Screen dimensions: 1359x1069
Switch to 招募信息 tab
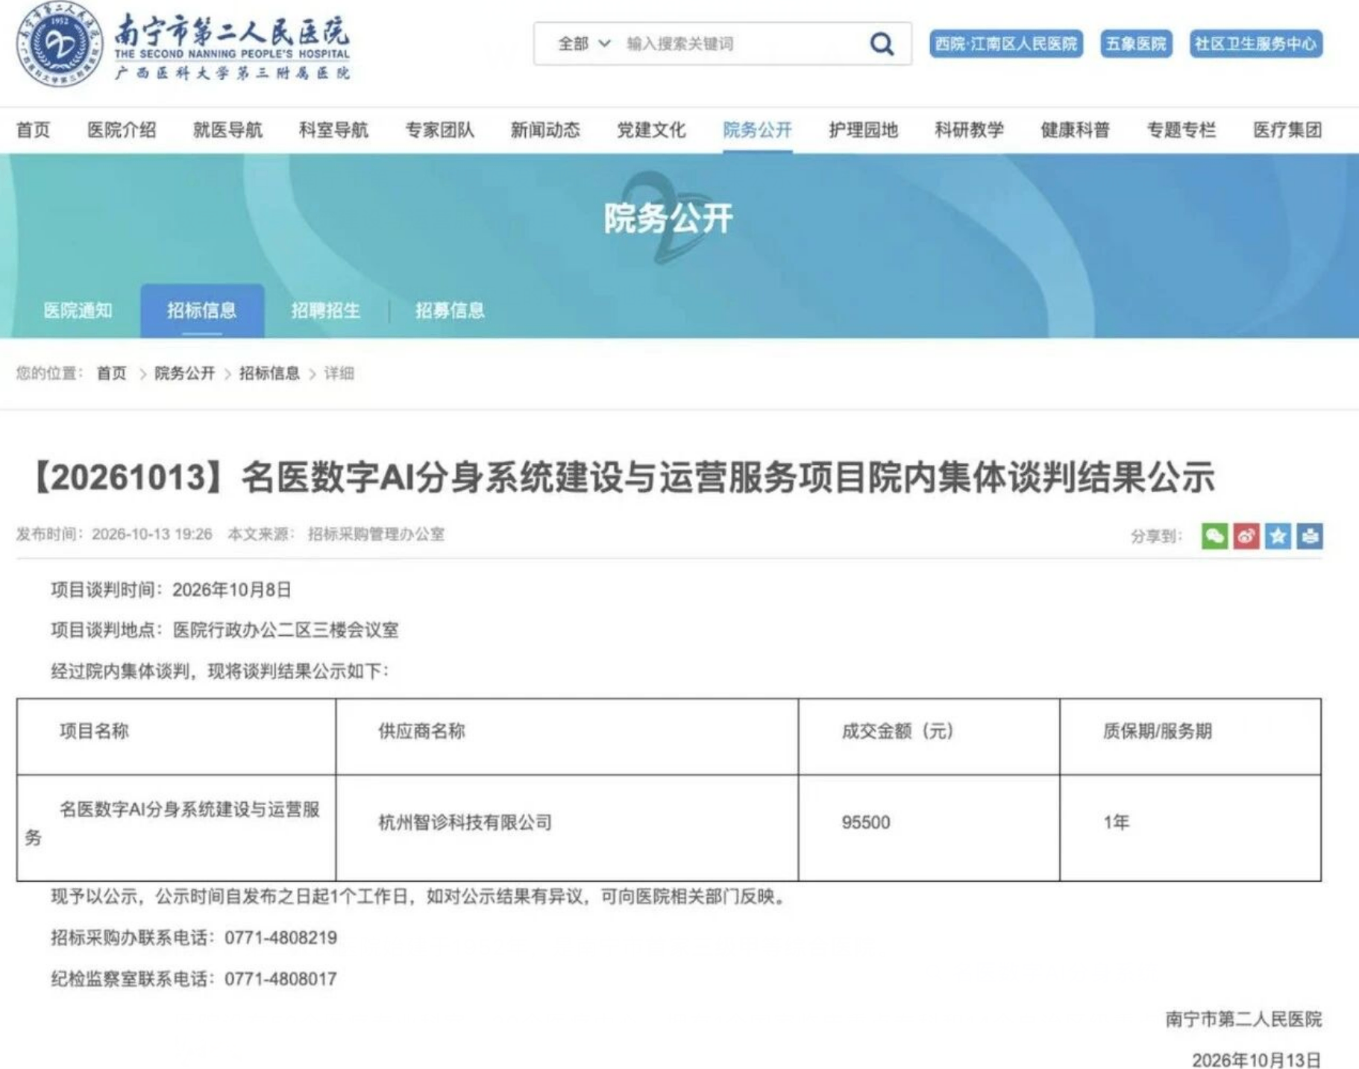click(x=450, y=311)
